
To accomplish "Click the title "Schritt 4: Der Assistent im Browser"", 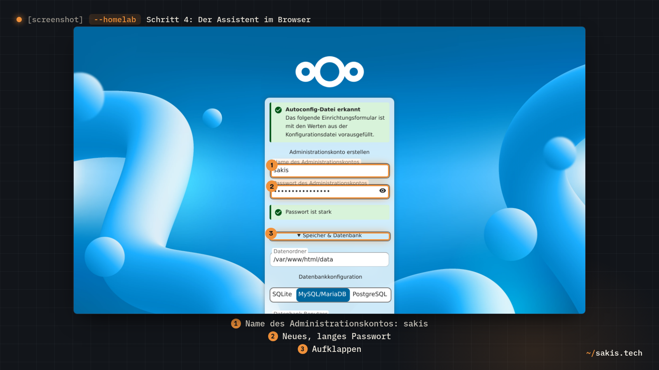I will pos(229,20).
